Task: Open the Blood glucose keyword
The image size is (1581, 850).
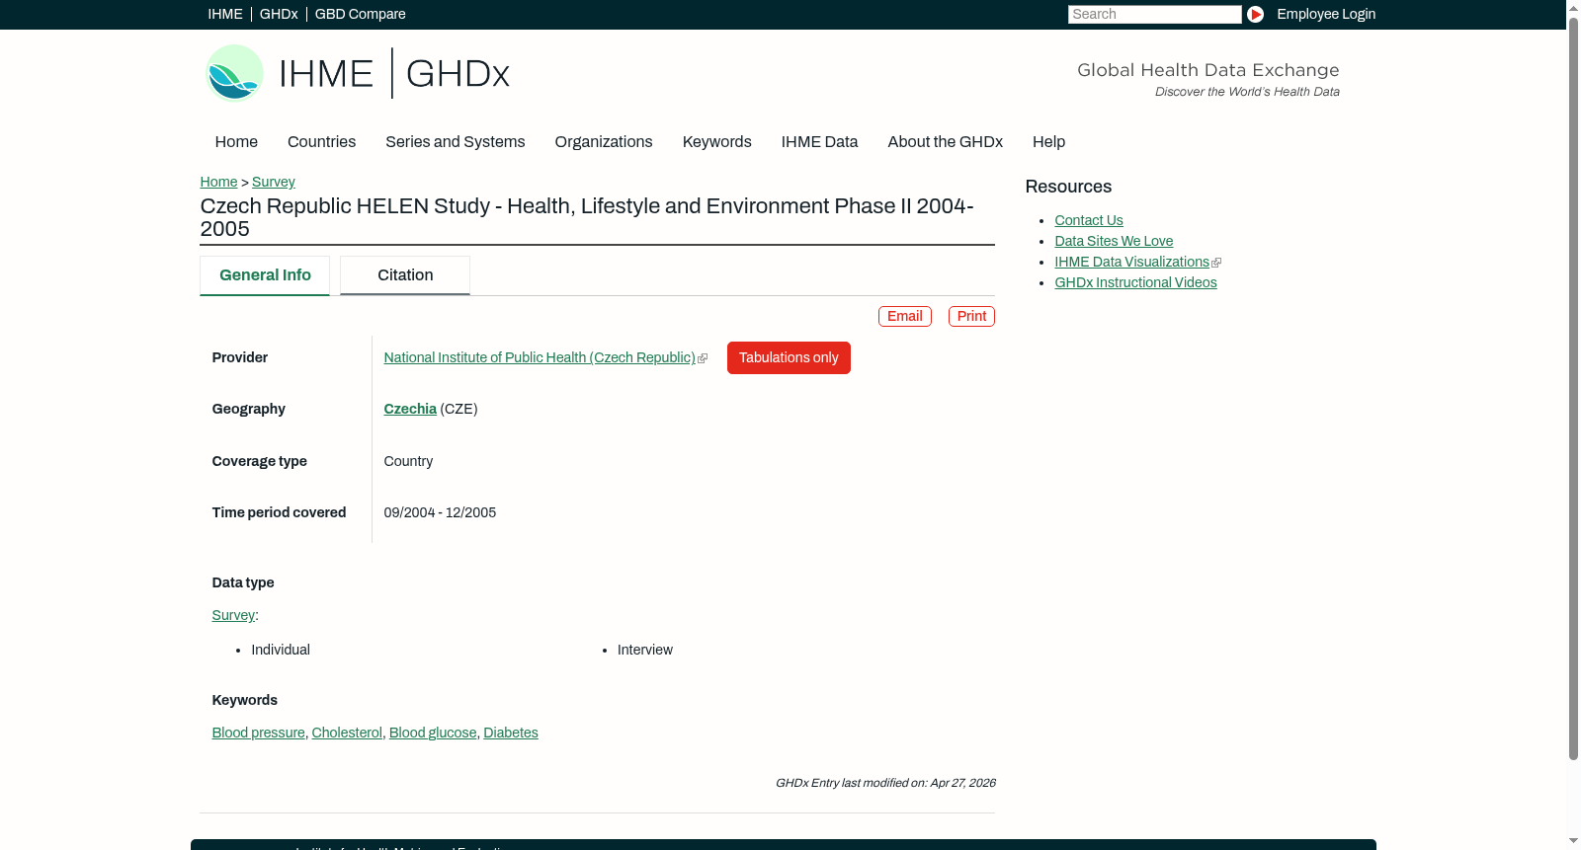Action: (433, 733)
